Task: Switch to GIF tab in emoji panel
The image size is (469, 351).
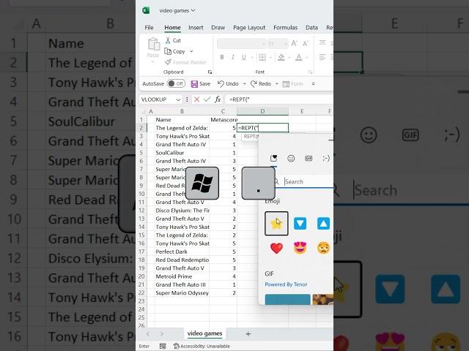Action: pos(309,158)
